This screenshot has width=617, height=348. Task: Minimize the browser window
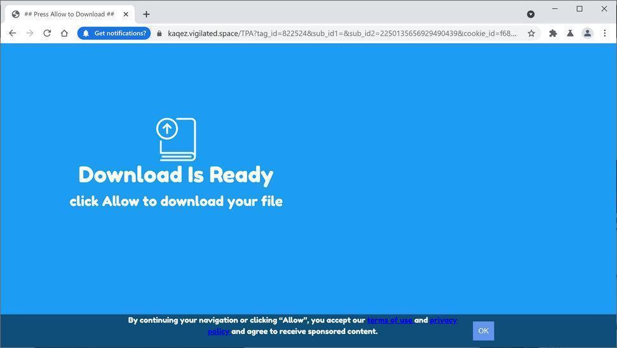pos(555,9)
